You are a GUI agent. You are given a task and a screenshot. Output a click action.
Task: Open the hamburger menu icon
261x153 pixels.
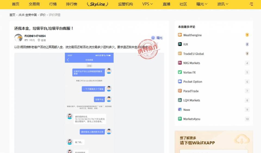[251, 4]
